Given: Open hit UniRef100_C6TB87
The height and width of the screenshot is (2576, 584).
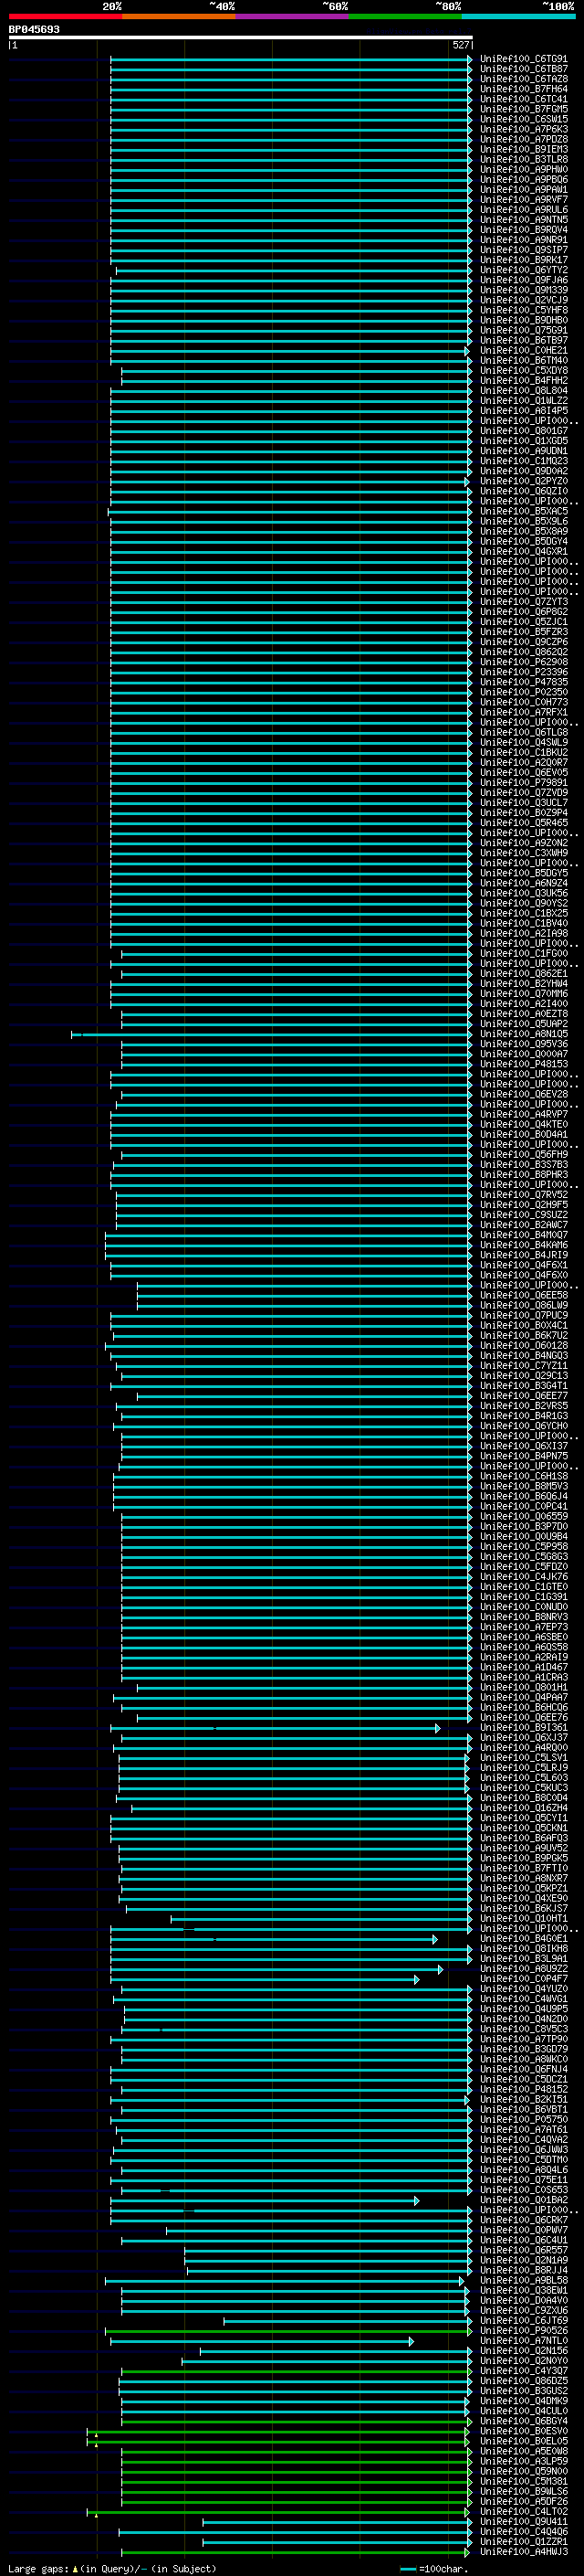Looking at the screenshot, I should coord(523,69).
